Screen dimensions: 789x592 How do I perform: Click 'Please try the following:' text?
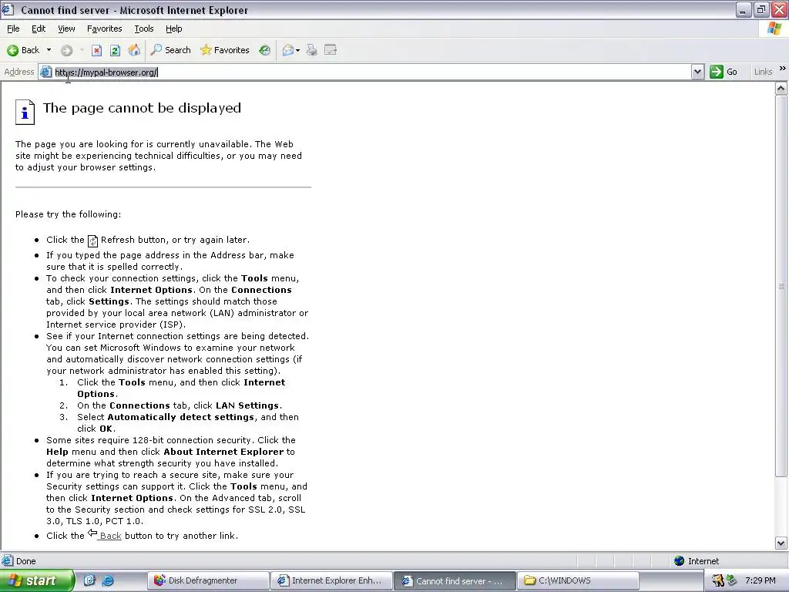(68, 214)
